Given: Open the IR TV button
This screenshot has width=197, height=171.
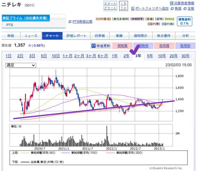Looking at the screenshot, I should [x=124, y=6].
